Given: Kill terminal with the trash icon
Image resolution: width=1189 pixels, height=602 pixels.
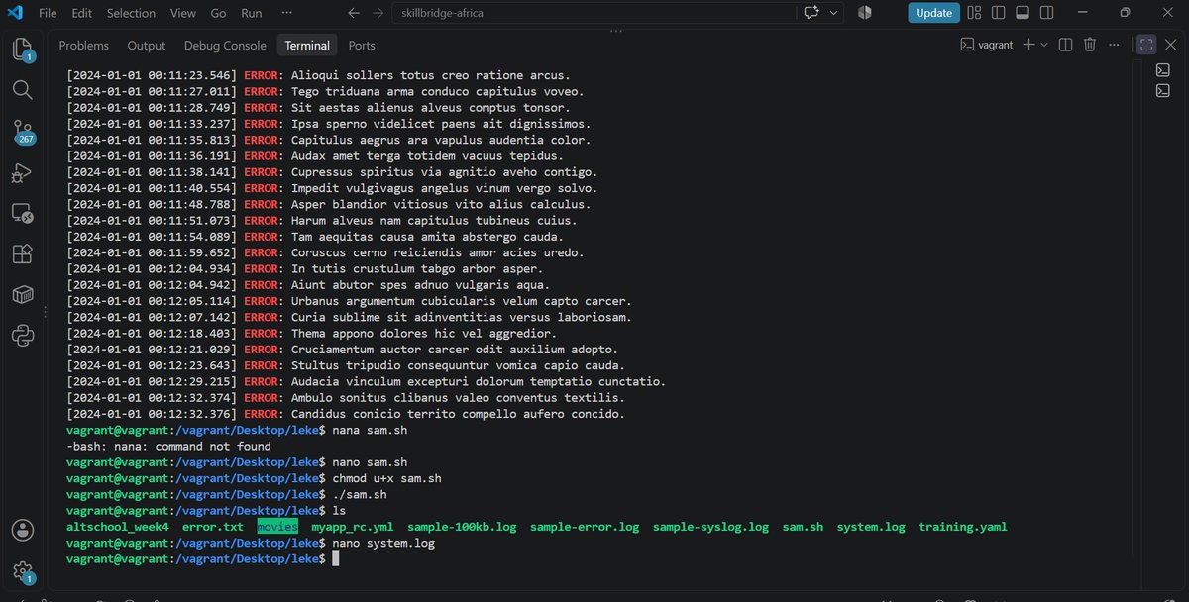Looking at the screenshot, I should (x=1090, y=45).
